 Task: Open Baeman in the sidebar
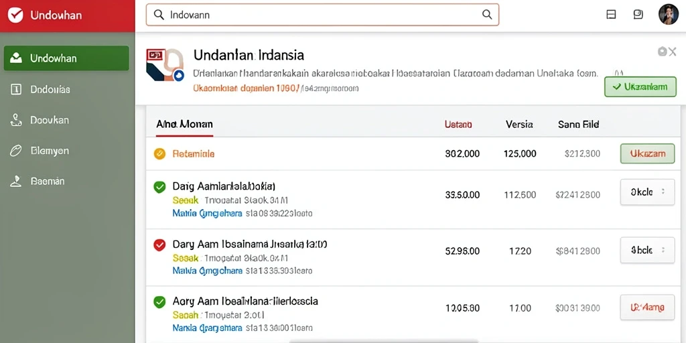pos(48,181)
